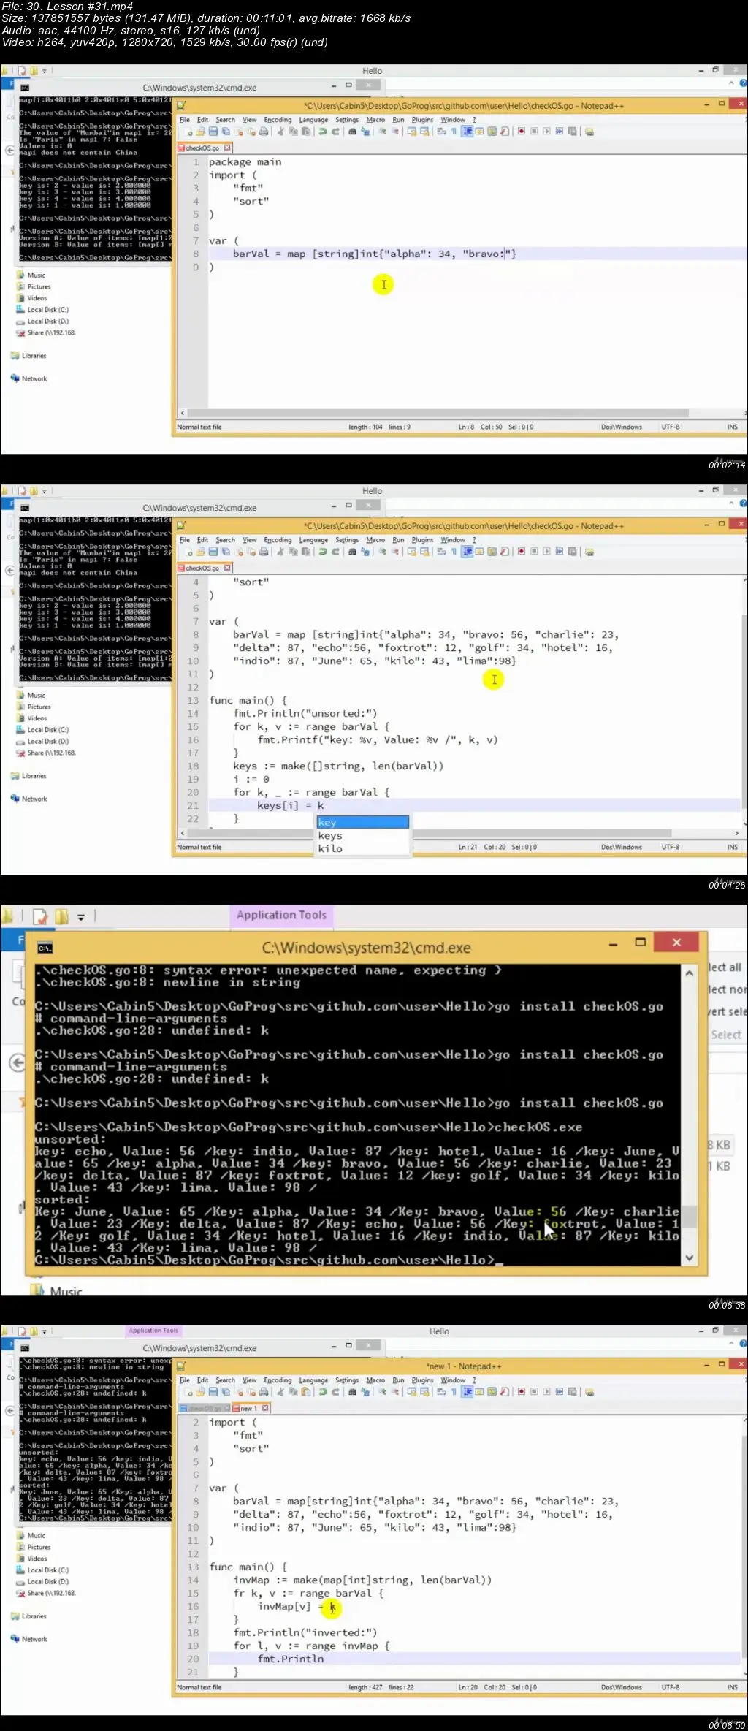Viewport: 748px width, 1731px height.
Task: Expand Explorer ribbon chevron in second frame
Action: 731,503
